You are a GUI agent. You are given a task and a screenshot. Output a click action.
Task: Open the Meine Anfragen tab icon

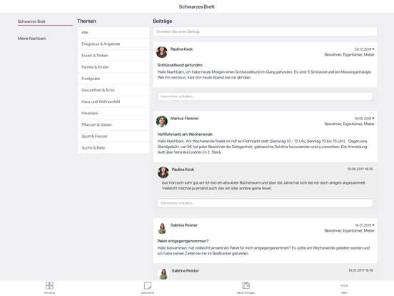[x=246, y=285]
